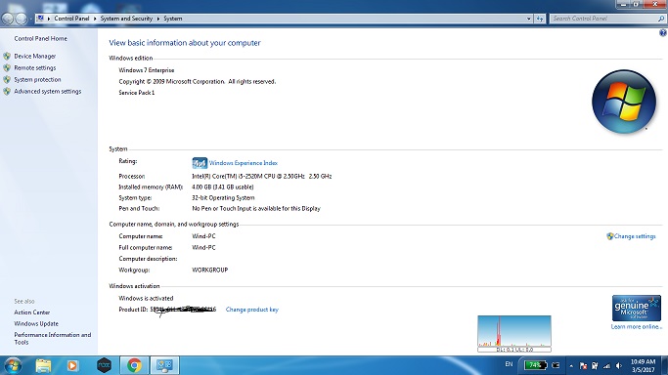The image size is (668, 375).
Task: Open Control Panel Home
Action: (x=40, y=38)
